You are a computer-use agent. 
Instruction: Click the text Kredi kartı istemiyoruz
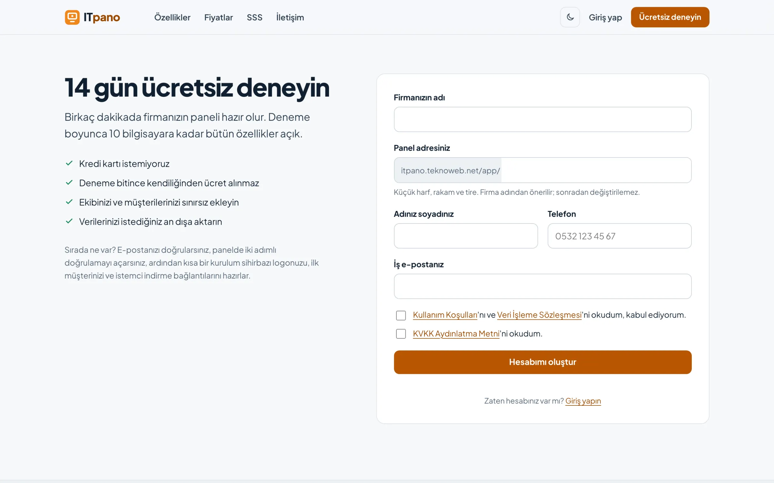coord(124,164)
